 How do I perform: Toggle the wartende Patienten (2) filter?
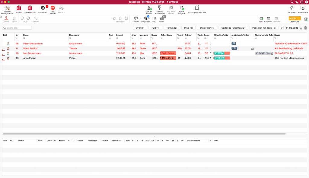pyautogui.click(x=233, y=28)
